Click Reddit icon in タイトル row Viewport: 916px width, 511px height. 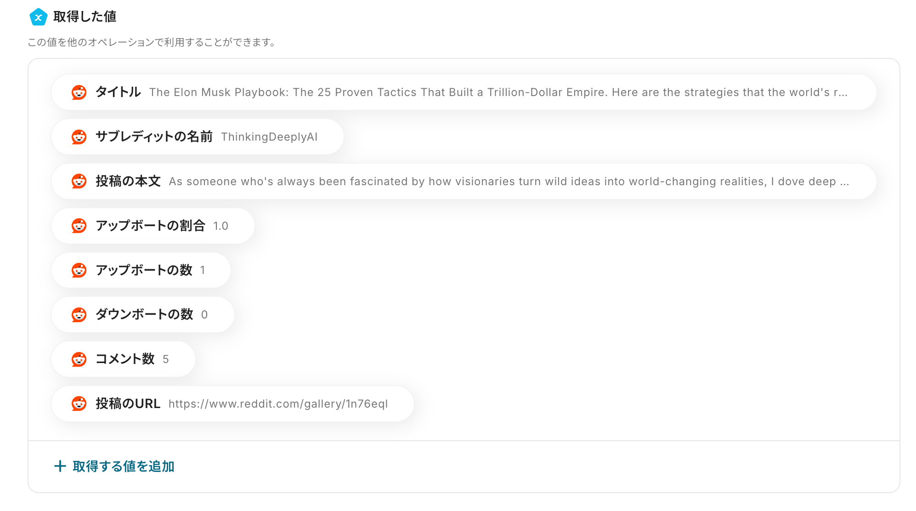pos(79,92)
